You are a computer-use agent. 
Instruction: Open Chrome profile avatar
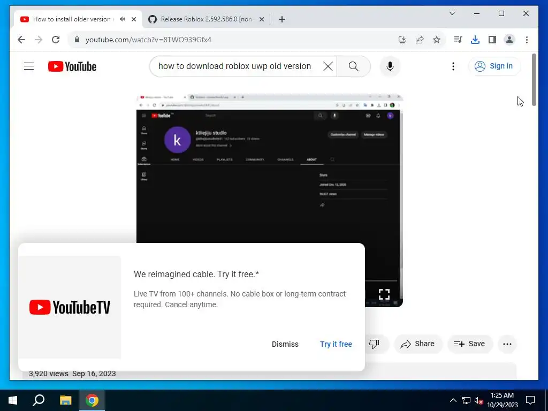[x=509, y=40]
